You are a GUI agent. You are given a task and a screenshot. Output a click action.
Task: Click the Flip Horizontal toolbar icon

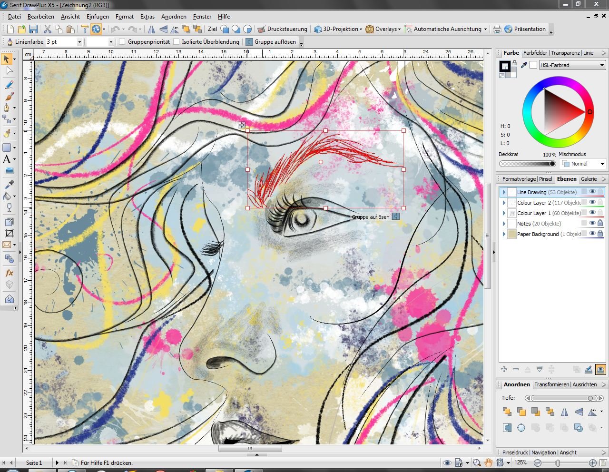pyautogui.click(x=151, y=29)
